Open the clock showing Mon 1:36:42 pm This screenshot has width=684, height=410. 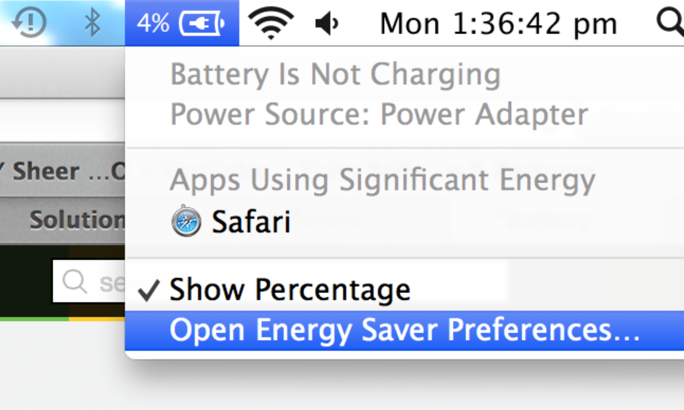(499, 23)
